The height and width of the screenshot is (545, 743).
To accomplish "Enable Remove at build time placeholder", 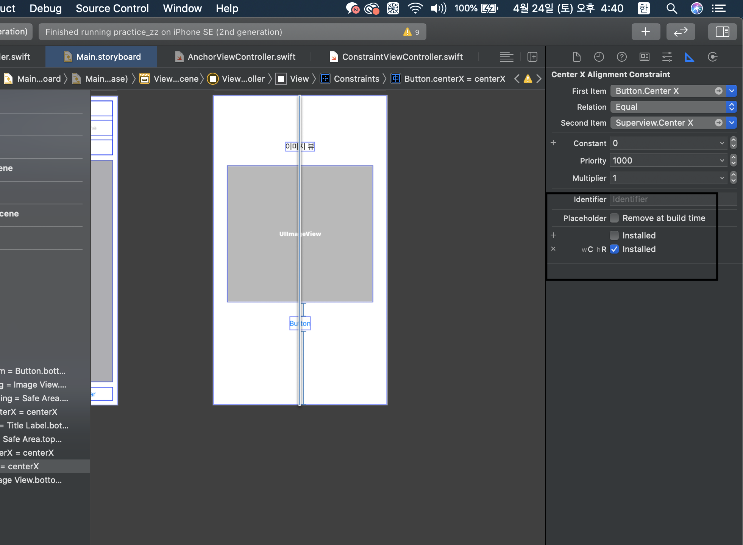I will pos(614,218).
